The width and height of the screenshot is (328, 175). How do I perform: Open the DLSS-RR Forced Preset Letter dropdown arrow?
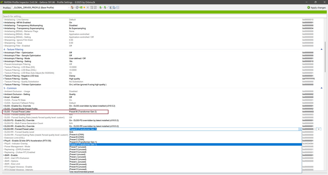pyautogui.click(x=300, y=129)
